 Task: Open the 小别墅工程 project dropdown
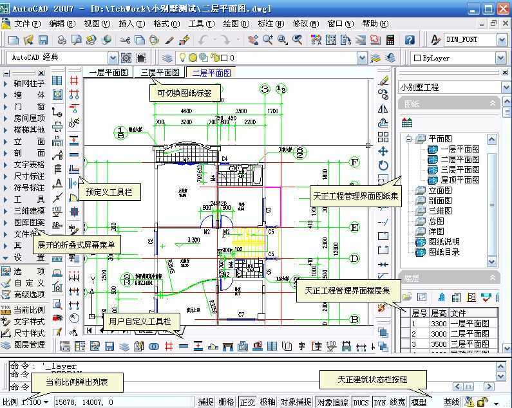(x=506, y=88)
